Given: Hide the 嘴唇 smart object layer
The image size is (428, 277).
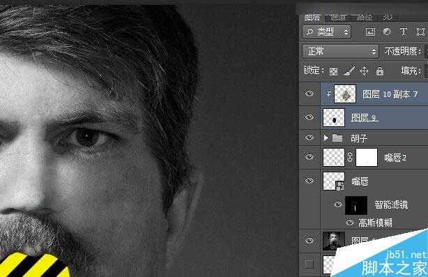Looking at the screenshot, I should pos(309,181).
